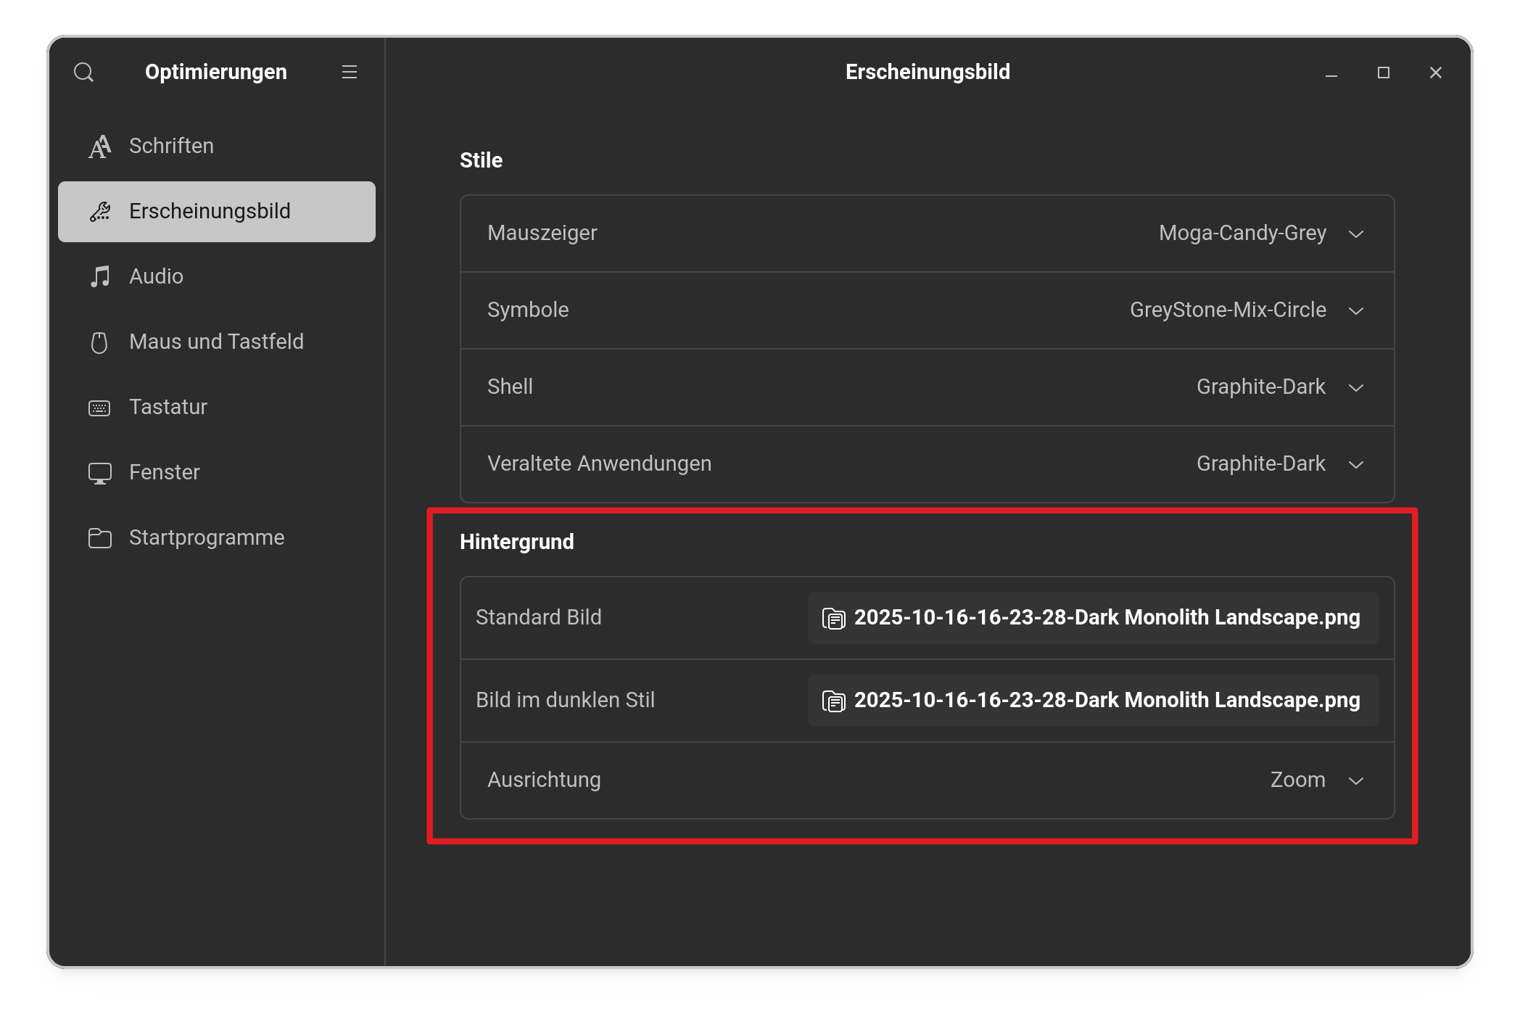Viewport: 1520px width, 1027px height.
Task: Choose file for Bild im dunklen Stil
Action: tap(1093, 701)
